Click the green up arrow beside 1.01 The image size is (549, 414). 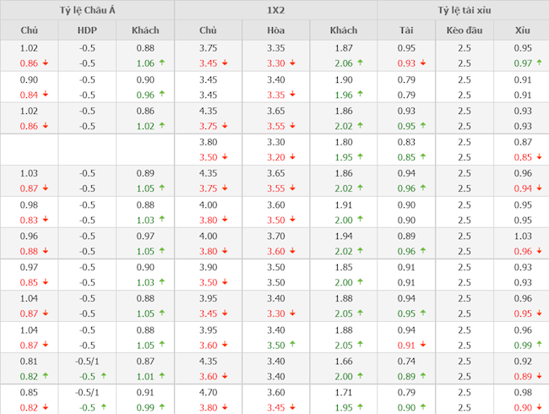[x=162, y=375]
